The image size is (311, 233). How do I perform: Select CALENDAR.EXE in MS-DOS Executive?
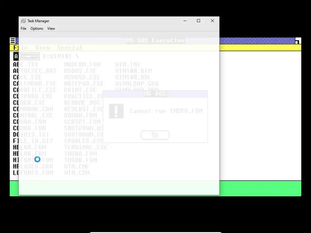pyautogui.click(x=35, y=84)
